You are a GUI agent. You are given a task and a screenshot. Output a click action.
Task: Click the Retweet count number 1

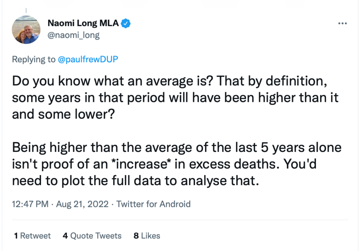(x=16, y=236)
